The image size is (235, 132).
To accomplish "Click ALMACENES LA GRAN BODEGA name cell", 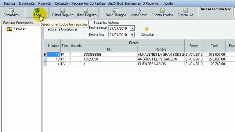I will click(x=161, y=55).
